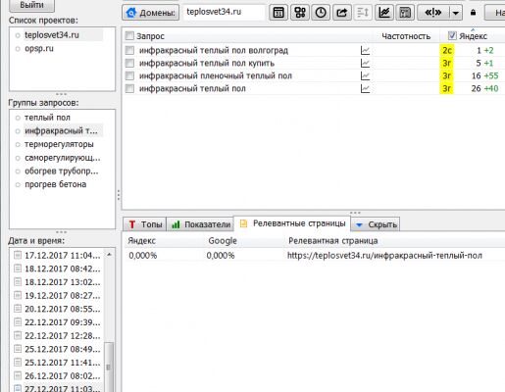The width and height of the screenshot is (505, 392).
Task: Click the padlock icon in toolbar
Action: pos(473,13)
